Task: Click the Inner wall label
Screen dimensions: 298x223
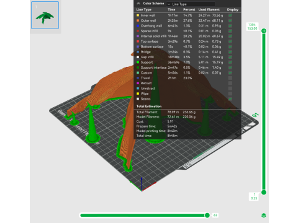Action: (x=148, y=15)
